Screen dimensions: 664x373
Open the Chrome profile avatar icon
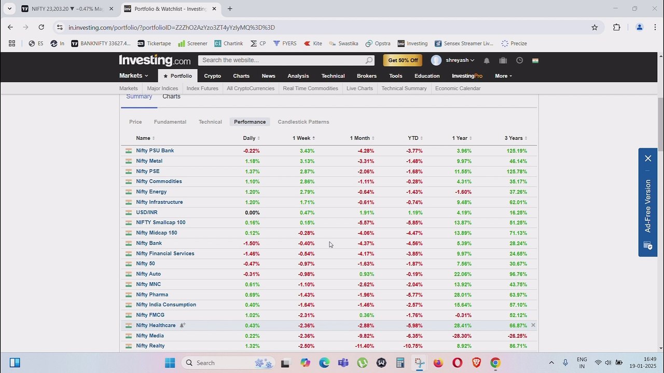[640, 27]
